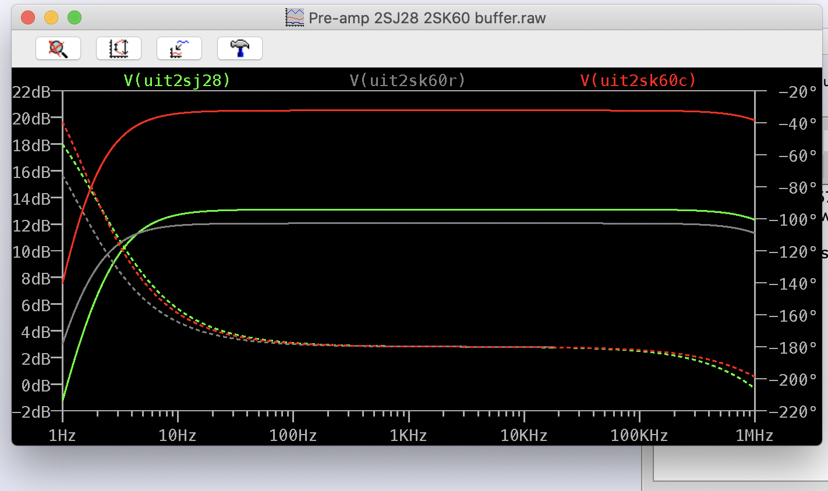
Task: Click the 100KHz frequency axis label
Action: (x=639, y=435)
